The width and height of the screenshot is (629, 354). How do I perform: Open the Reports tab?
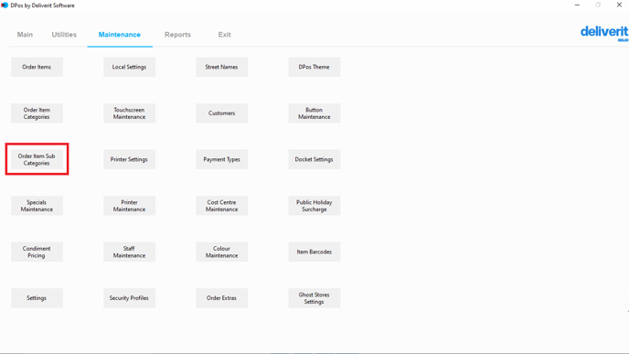[177, 35]
